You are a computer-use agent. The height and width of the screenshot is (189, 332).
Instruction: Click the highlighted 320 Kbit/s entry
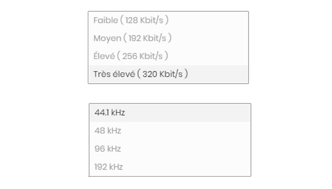click(141, 74)
